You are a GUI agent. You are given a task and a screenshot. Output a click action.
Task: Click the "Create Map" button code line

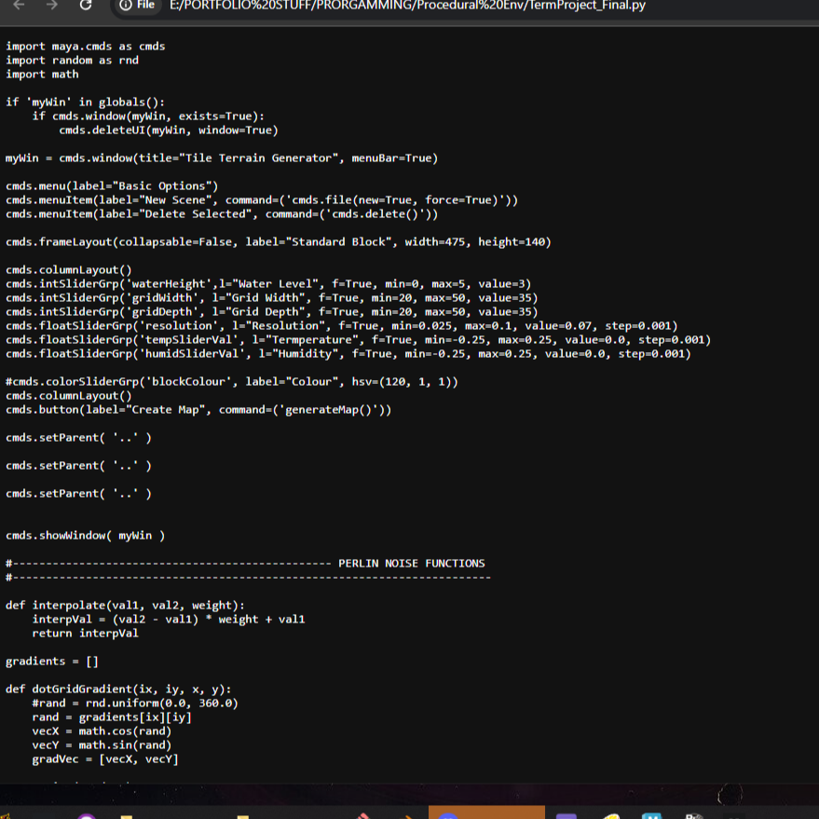tap(198, 409)
